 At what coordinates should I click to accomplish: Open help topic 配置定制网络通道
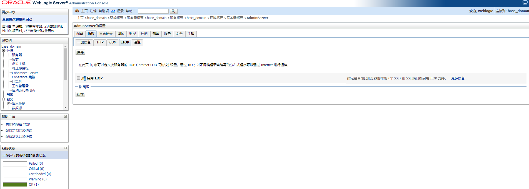coord(19,131)
